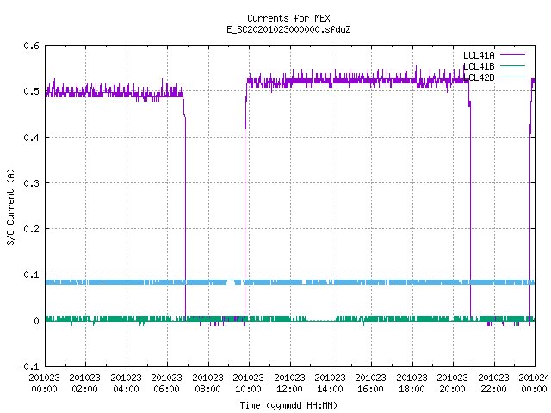Click the y-axis label 'S/C Current (A)'
Screen dimensions: 551x413
pos(10,207)
